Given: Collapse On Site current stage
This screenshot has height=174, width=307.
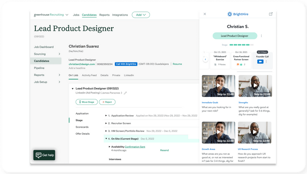Looking at the screenshot, I should click(x=106, y=139).
